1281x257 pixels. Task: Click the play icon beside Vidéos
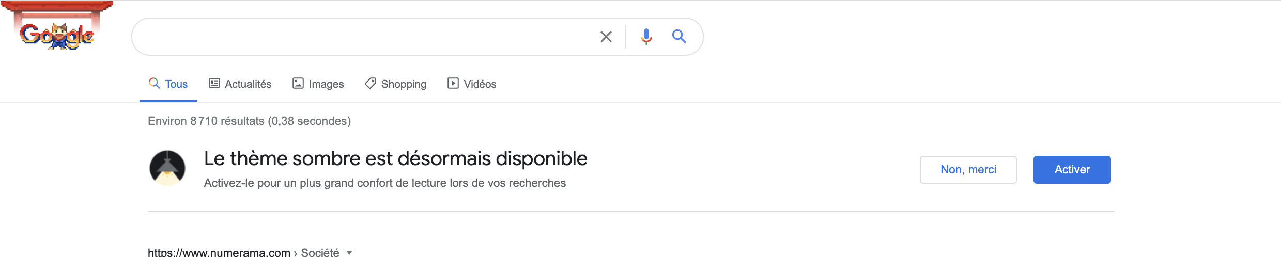click(453, 83)
